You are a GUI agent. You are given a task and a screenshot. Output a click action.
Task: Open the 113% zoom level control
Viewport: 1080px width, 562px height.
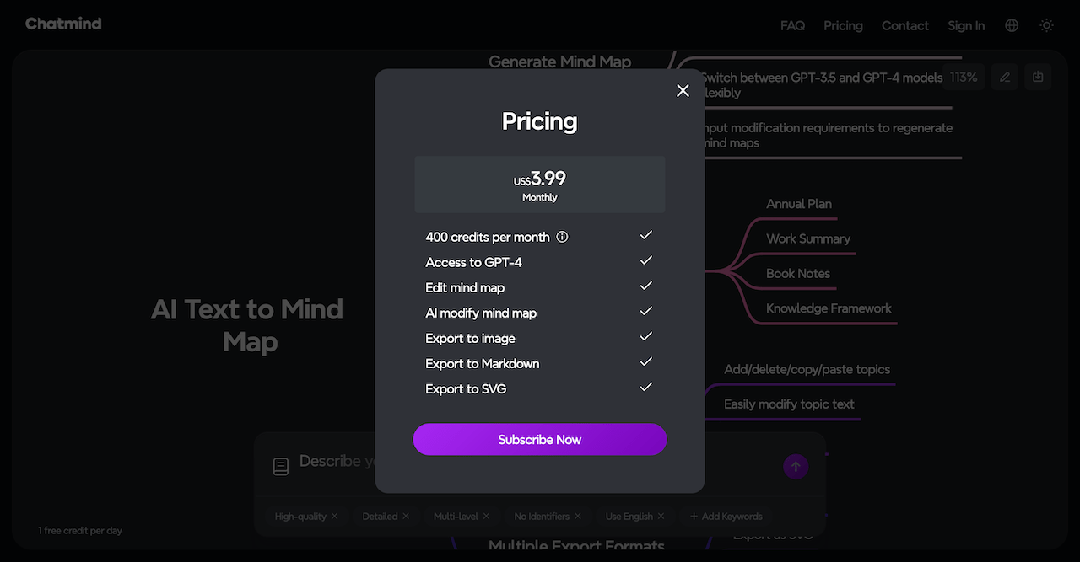point(963,77)
